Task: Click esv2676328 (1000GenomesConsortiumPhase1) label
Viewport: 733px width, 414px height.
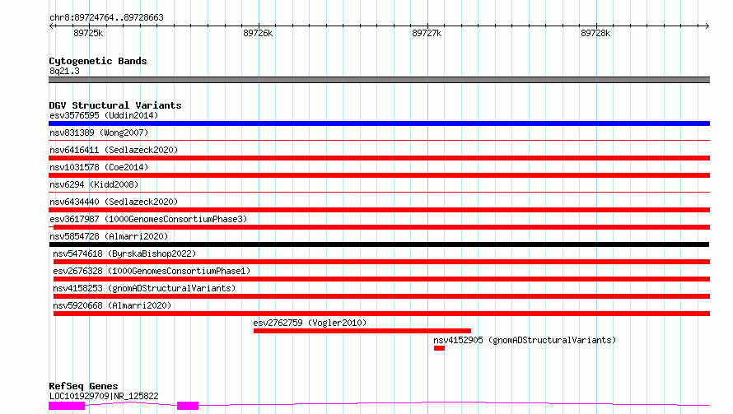Action: pyautogui.click(x=152, y=271)
